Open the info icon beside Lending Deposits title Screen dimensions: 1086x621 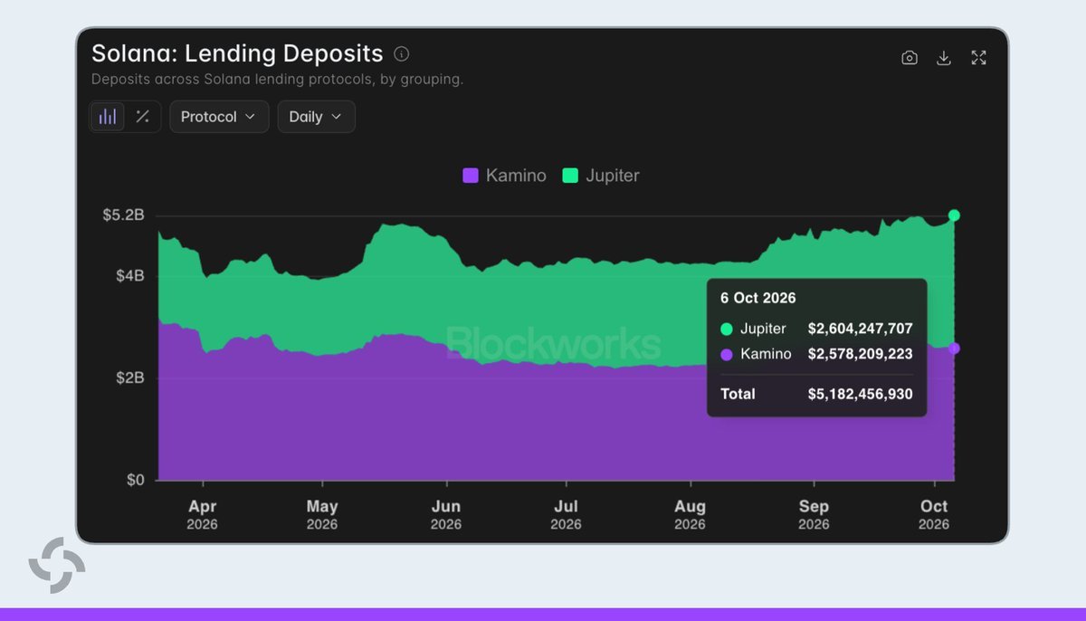(402, 53)
